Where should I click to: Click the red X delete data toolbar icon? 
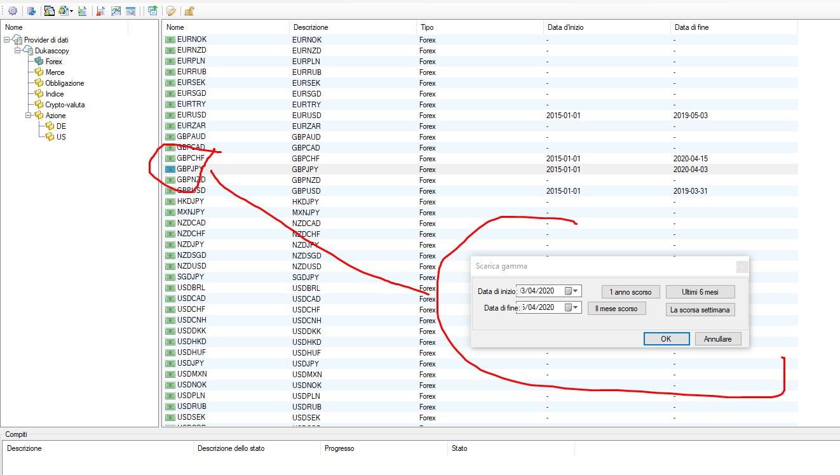(x=100, y=11)
